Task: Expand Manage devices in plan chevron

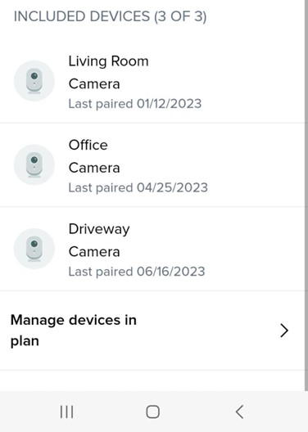Action: (x=284, y=331)
